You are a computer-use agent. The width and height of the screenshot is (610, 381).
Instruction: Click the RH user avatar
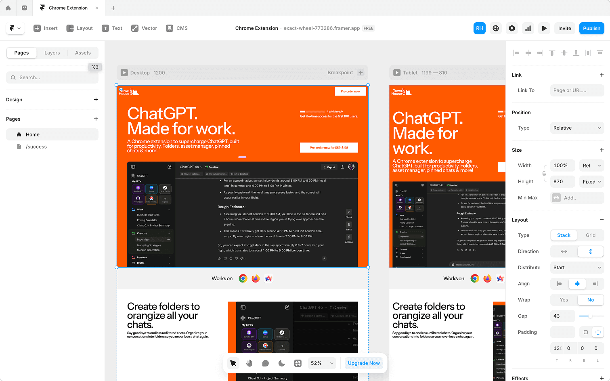point(480,28)
